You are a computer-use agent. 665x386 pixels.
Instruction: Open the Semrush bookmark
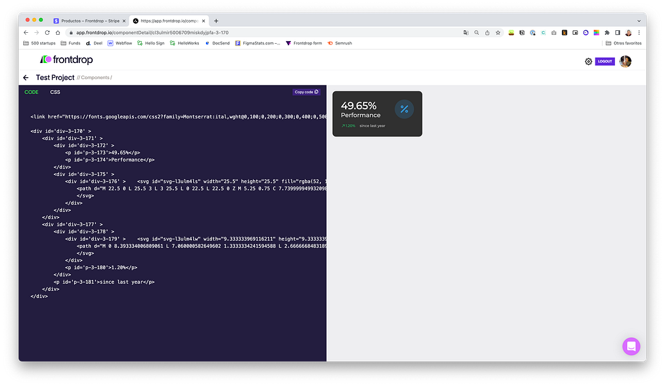coord(340,43)
